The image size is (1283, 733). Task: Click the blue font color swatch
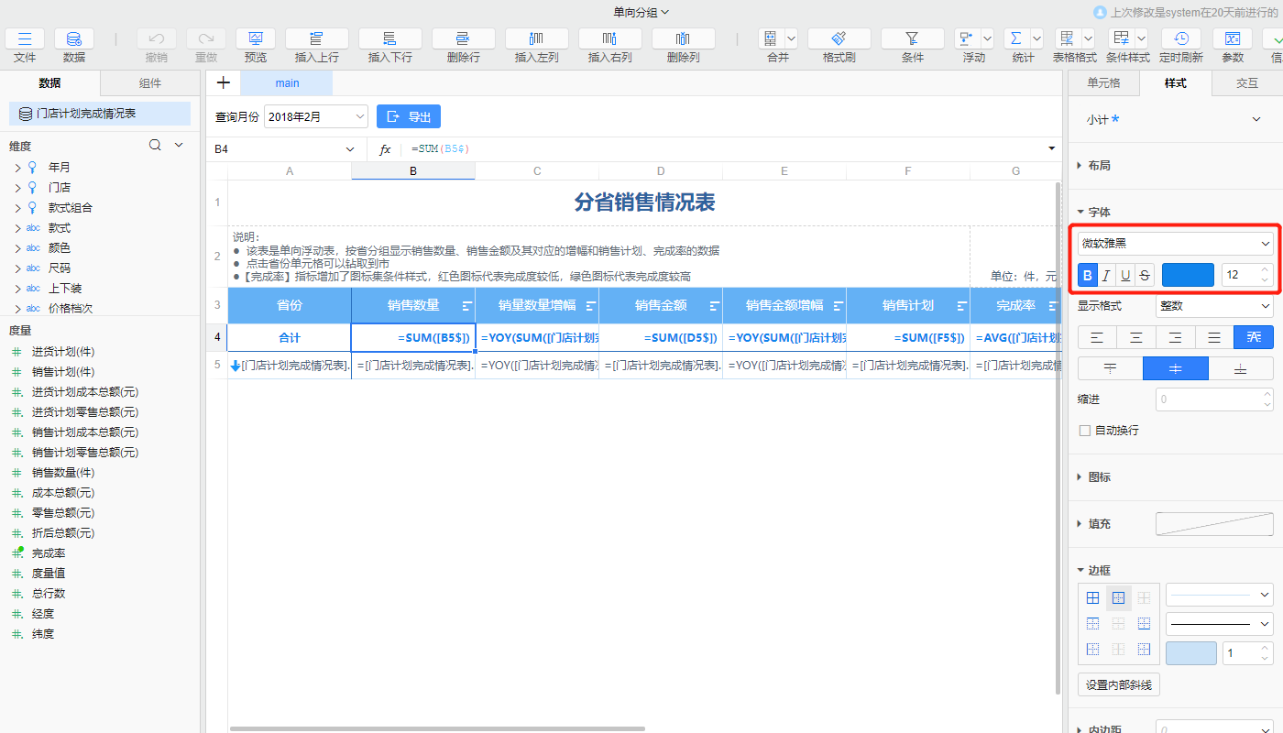[x=1188, y=275]
